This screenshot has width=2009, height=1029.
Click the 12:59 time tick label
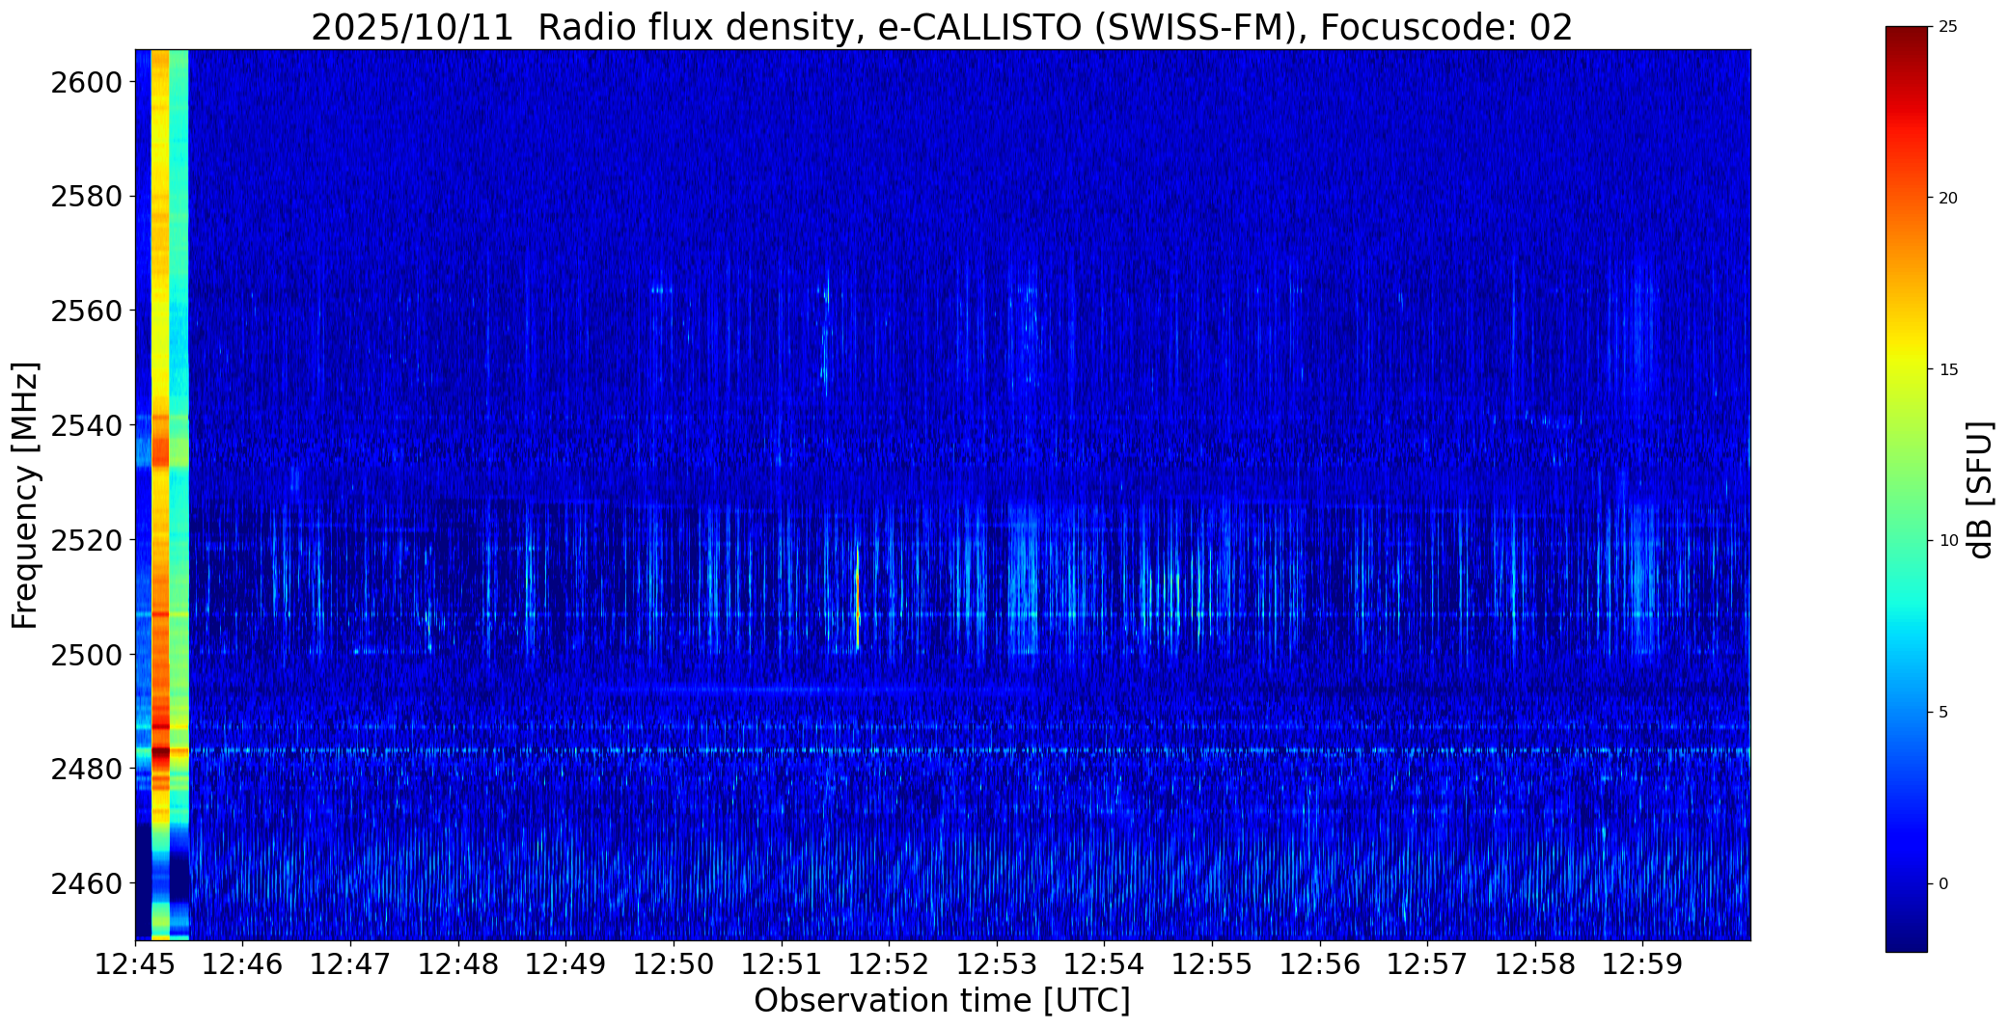click(x=1642, y=964)
